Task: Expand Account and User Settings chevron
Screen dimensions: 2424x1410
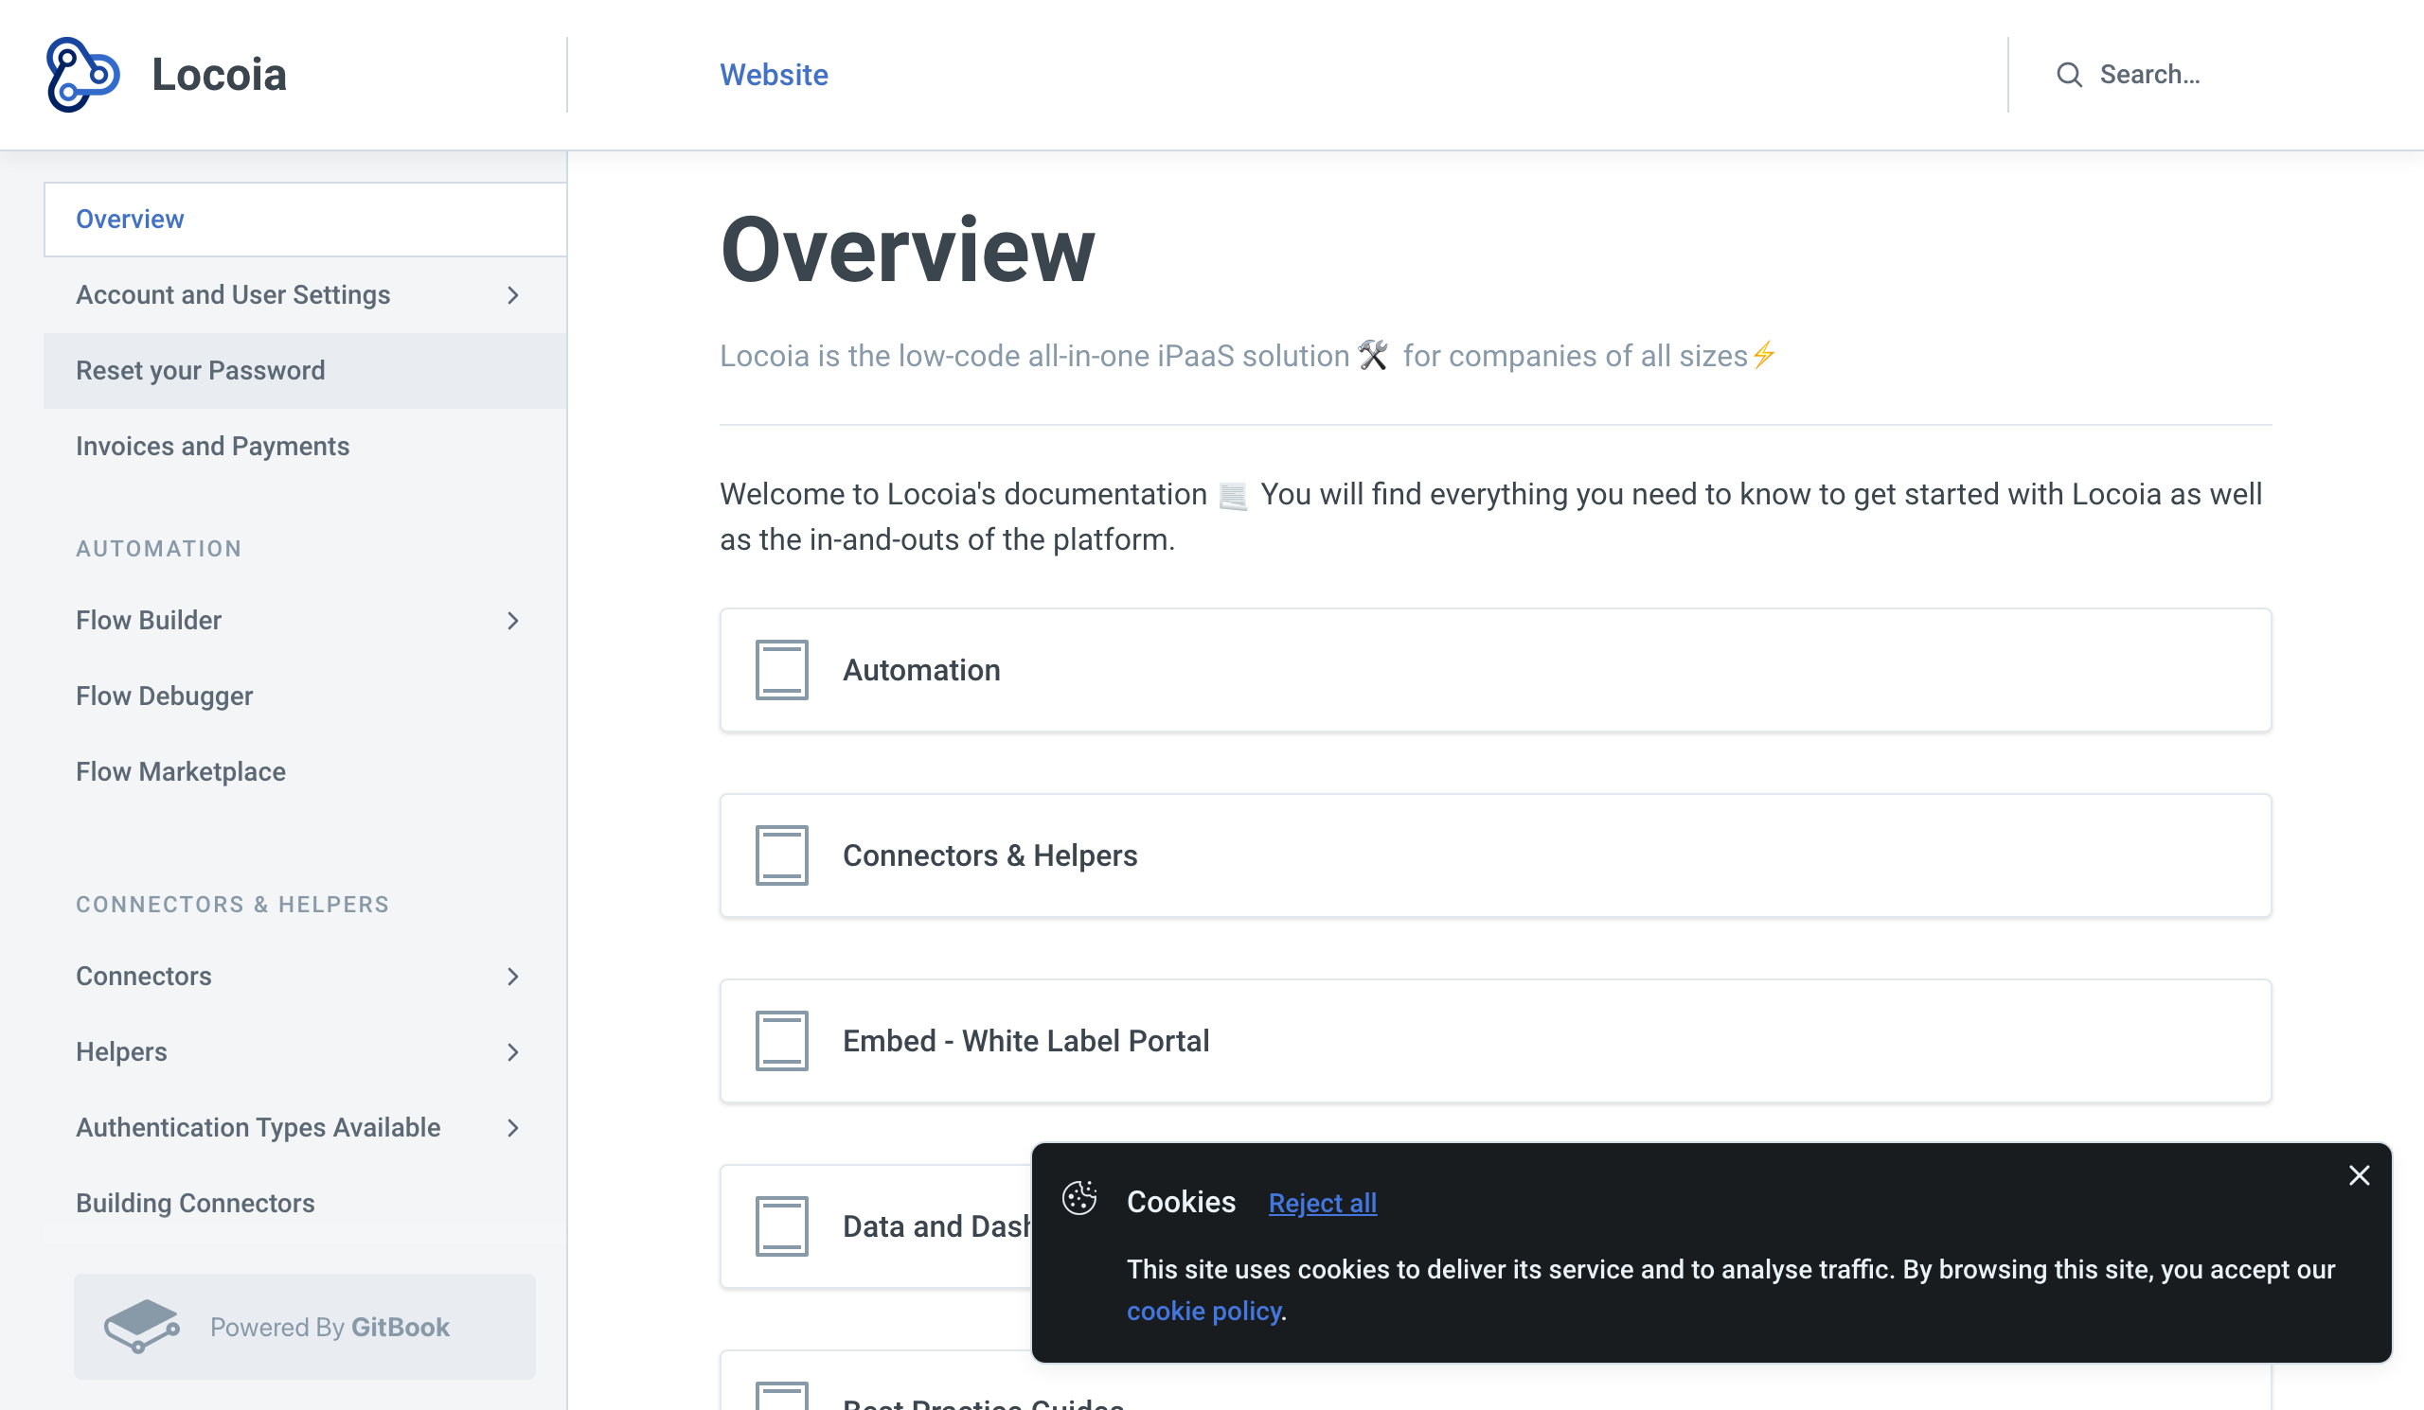Action: [x=512, y=295]
